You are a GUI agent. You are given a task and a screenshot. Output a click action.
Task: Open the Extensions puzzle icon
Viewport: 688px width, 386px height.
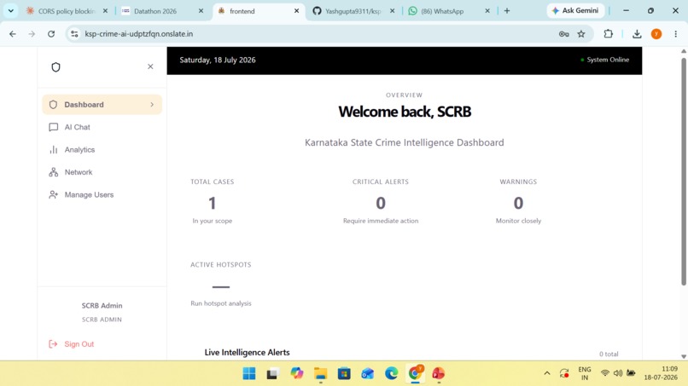[x=608, y=34]
